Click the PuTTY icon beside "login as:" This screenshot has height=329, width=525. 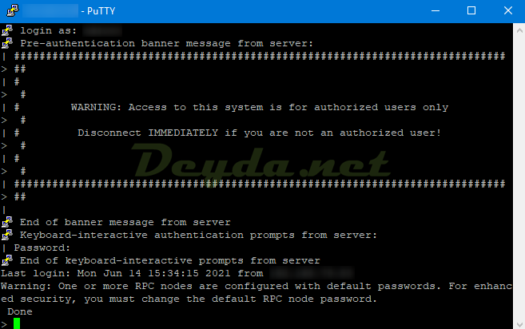tap(7, 30)
